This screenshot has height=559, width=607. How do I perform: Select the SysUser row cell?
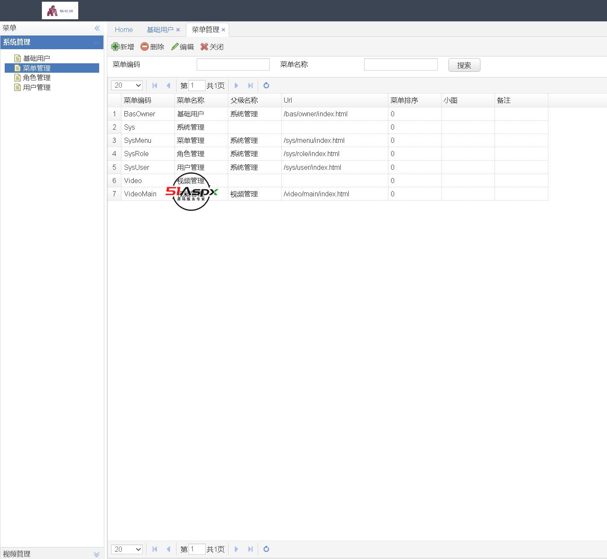click(x=148, y=167)
